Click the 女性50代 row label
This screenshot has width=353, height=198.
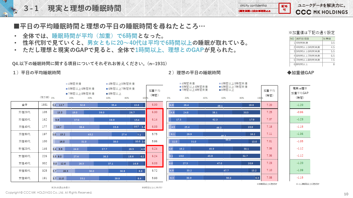(25, 171)
